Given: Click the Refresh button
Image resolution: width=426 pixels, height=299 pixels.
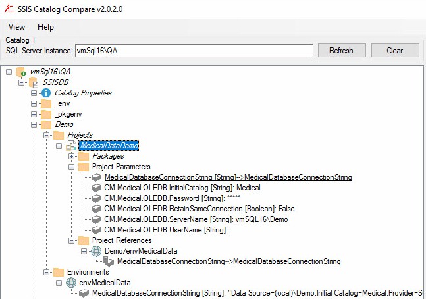Looking at the screenshot, I should (342, 51).
